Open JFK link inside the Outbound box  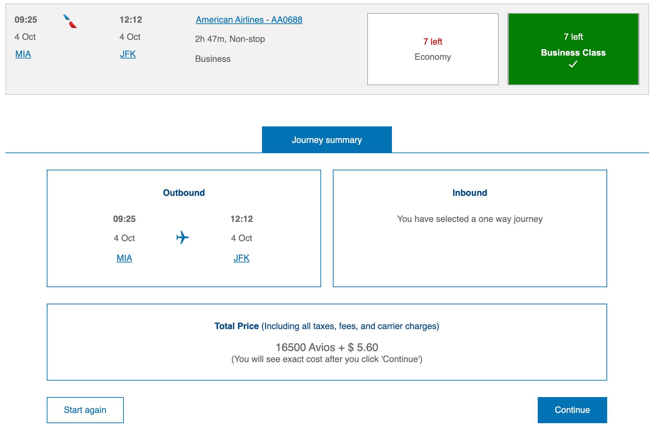242,258
